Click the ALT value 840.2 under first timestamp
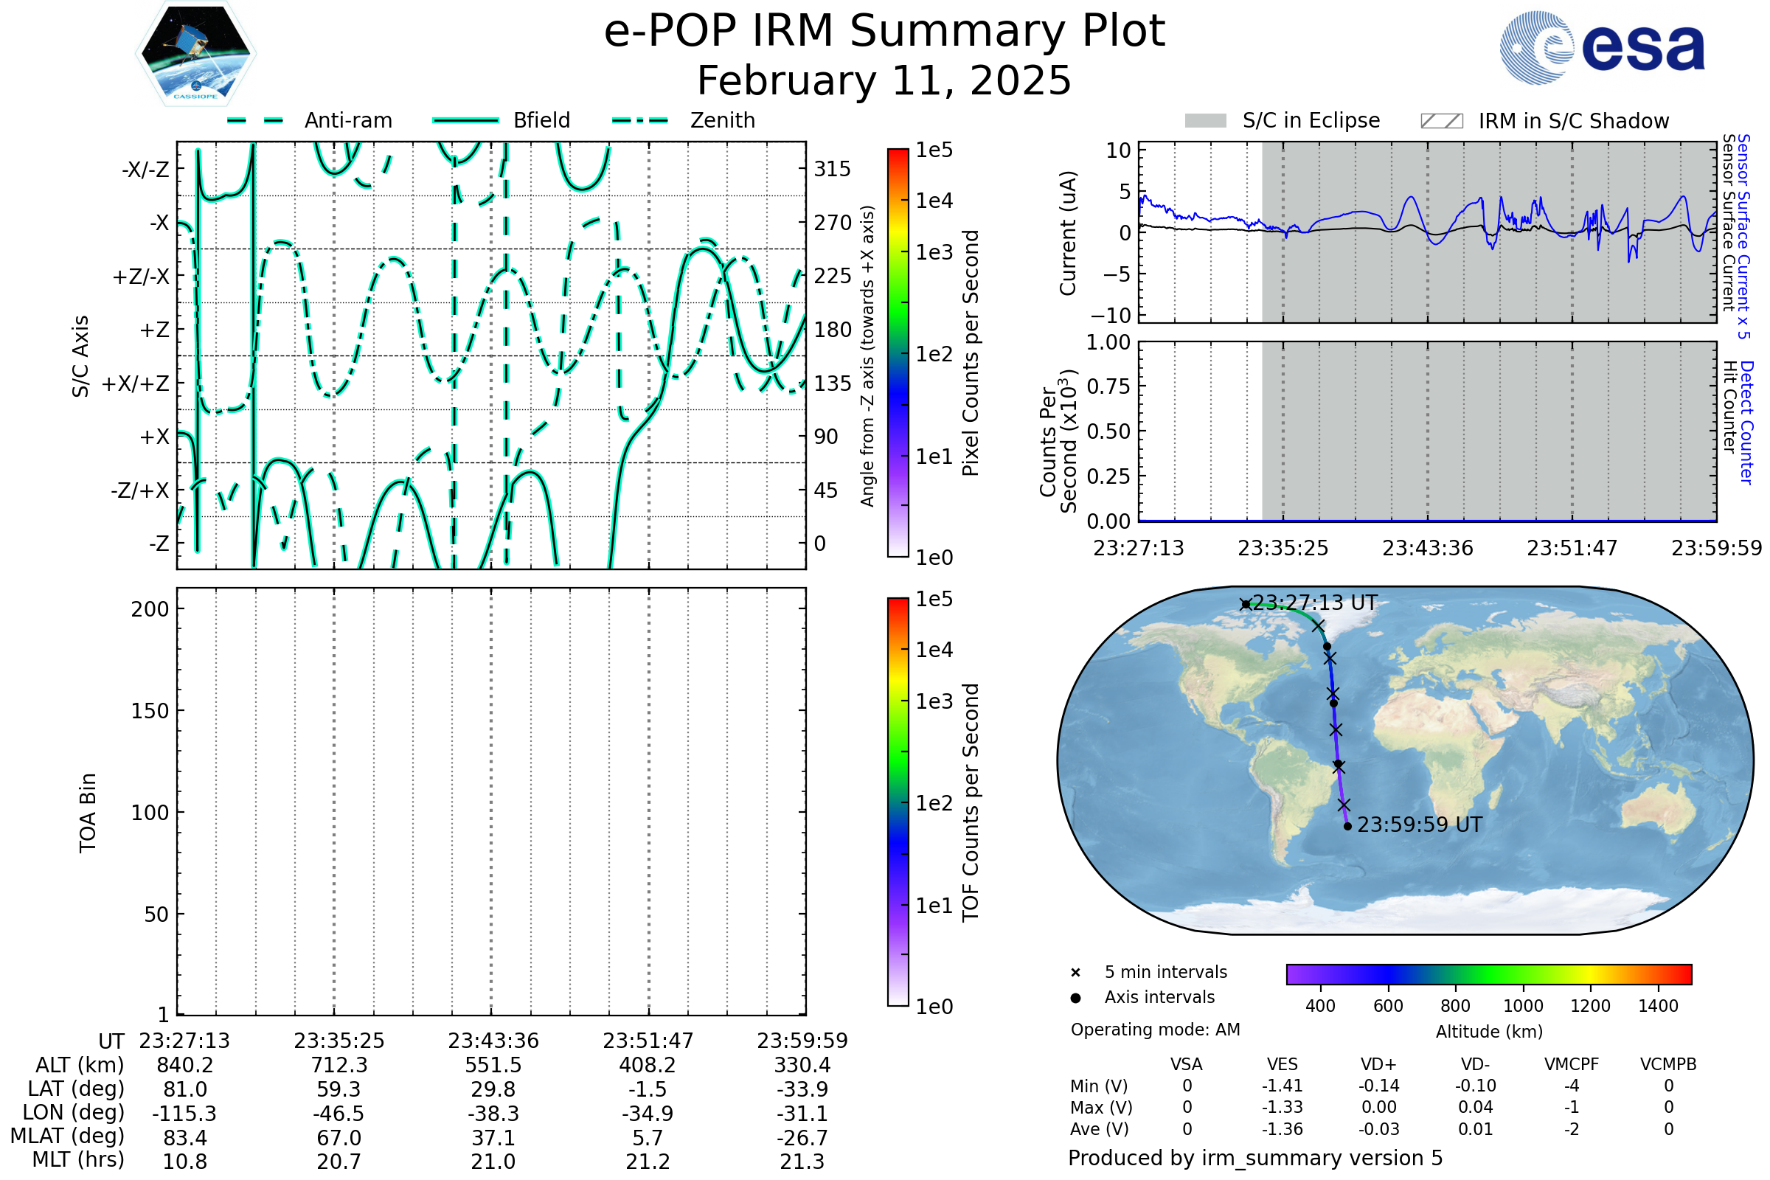This screenshot has width=1770, height=1180. [185, 1066]
